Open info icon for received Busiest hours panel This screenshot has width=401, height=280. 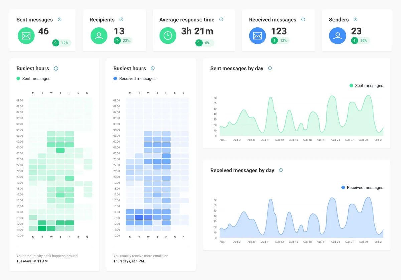tap(153, 68)
